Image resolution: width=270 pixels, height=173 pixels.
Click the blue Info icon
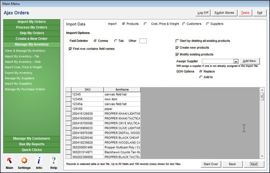[x=39, y=160]
